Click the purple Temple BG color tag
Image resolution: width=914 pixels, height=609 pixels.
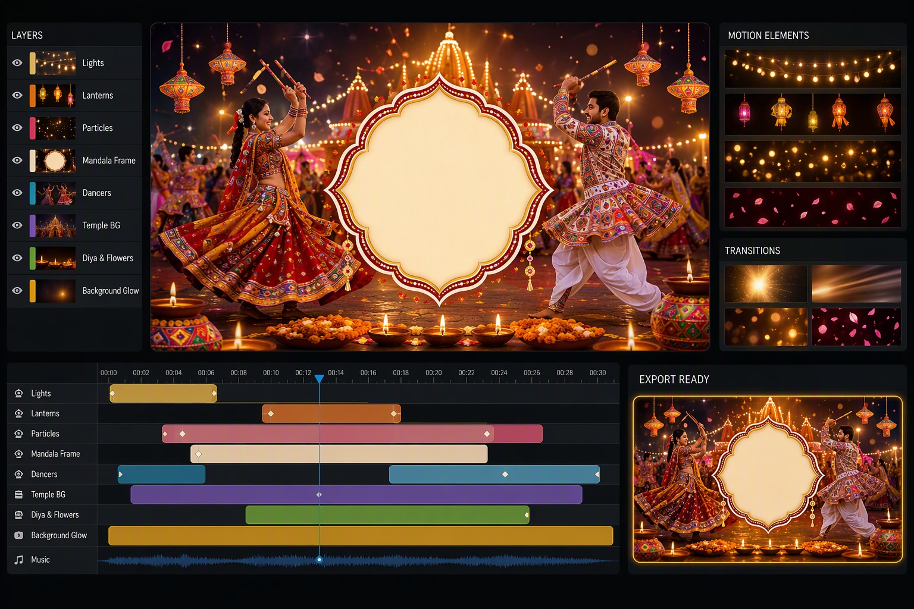pos(33,225)
